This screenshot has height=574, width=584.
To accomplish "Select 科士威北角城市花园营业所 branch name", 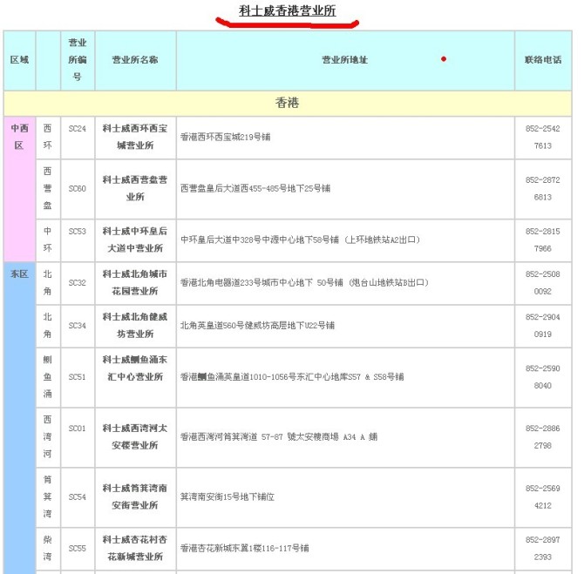I will tap(135, 282).
